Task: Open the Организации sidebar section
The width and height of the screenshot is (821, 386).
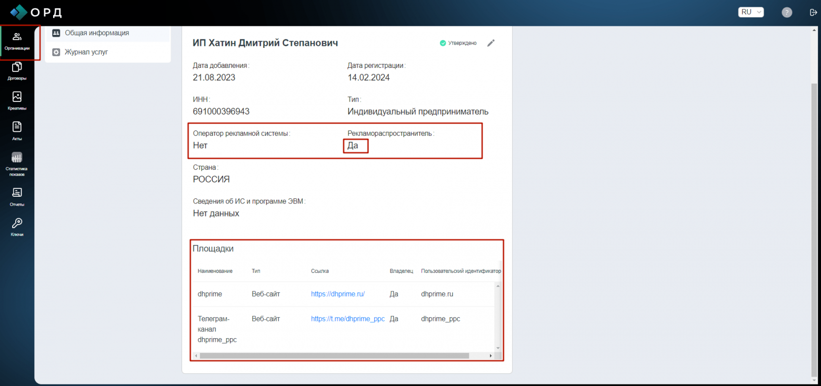Action: tap(17, 41)
